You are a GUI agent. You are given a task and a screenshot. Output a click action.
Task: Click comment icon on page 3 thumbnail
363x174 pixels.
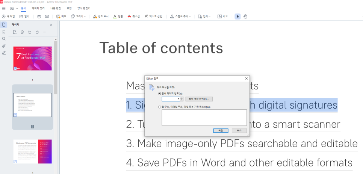click(x=15, y=161)
